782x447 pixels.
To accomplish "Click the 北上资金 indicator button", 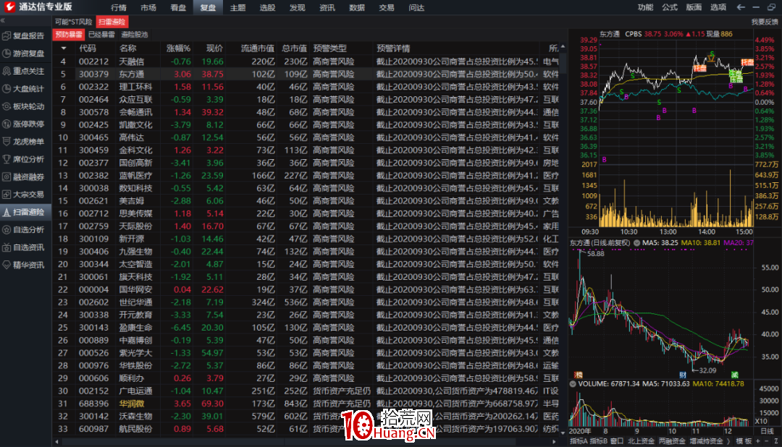I will 641,441.
